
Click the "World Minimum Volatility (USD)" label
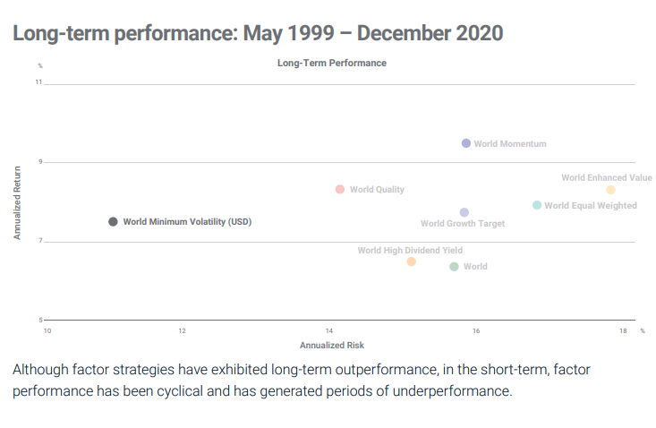(x=187, y=221)
